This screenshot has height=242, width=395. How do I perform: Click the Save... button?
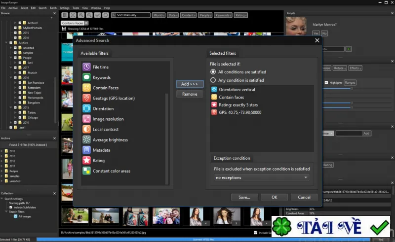pyautogui.click(x=244, y=197)
